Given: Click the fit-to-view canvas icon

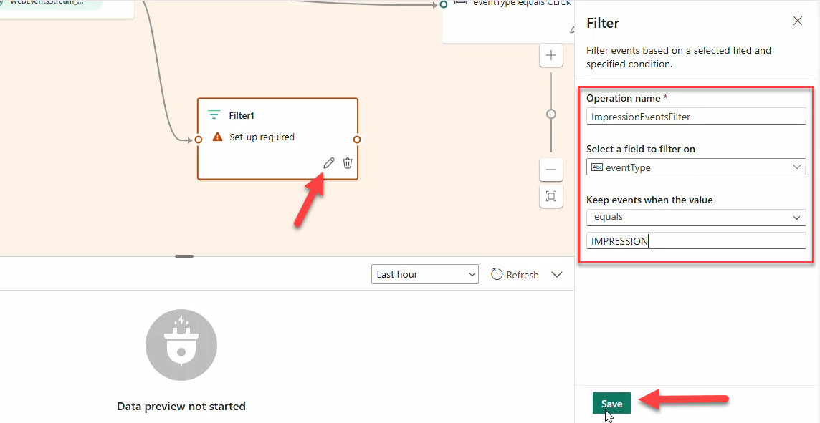Looking at the screenshot, I should (550, 197).
